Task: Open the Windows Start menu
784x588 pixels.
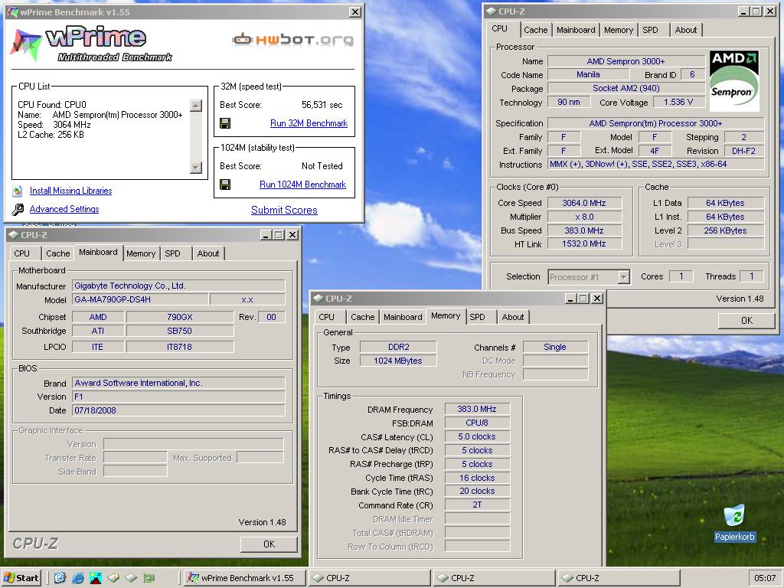Action: pos(21,578)
